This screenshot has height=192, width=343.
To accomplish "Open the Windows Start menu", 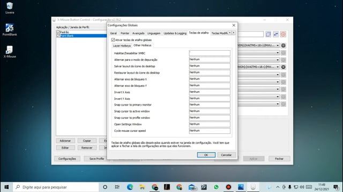I will point(6,187).
